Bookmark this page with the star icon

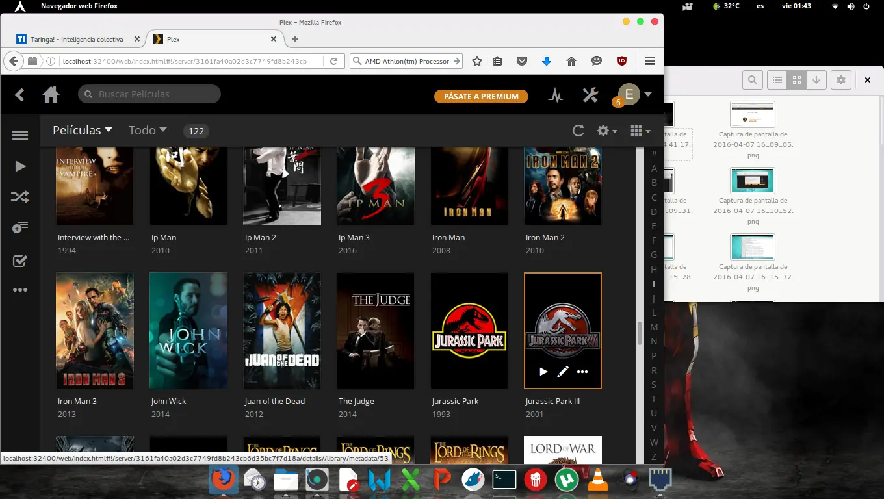tap(477, 61)
